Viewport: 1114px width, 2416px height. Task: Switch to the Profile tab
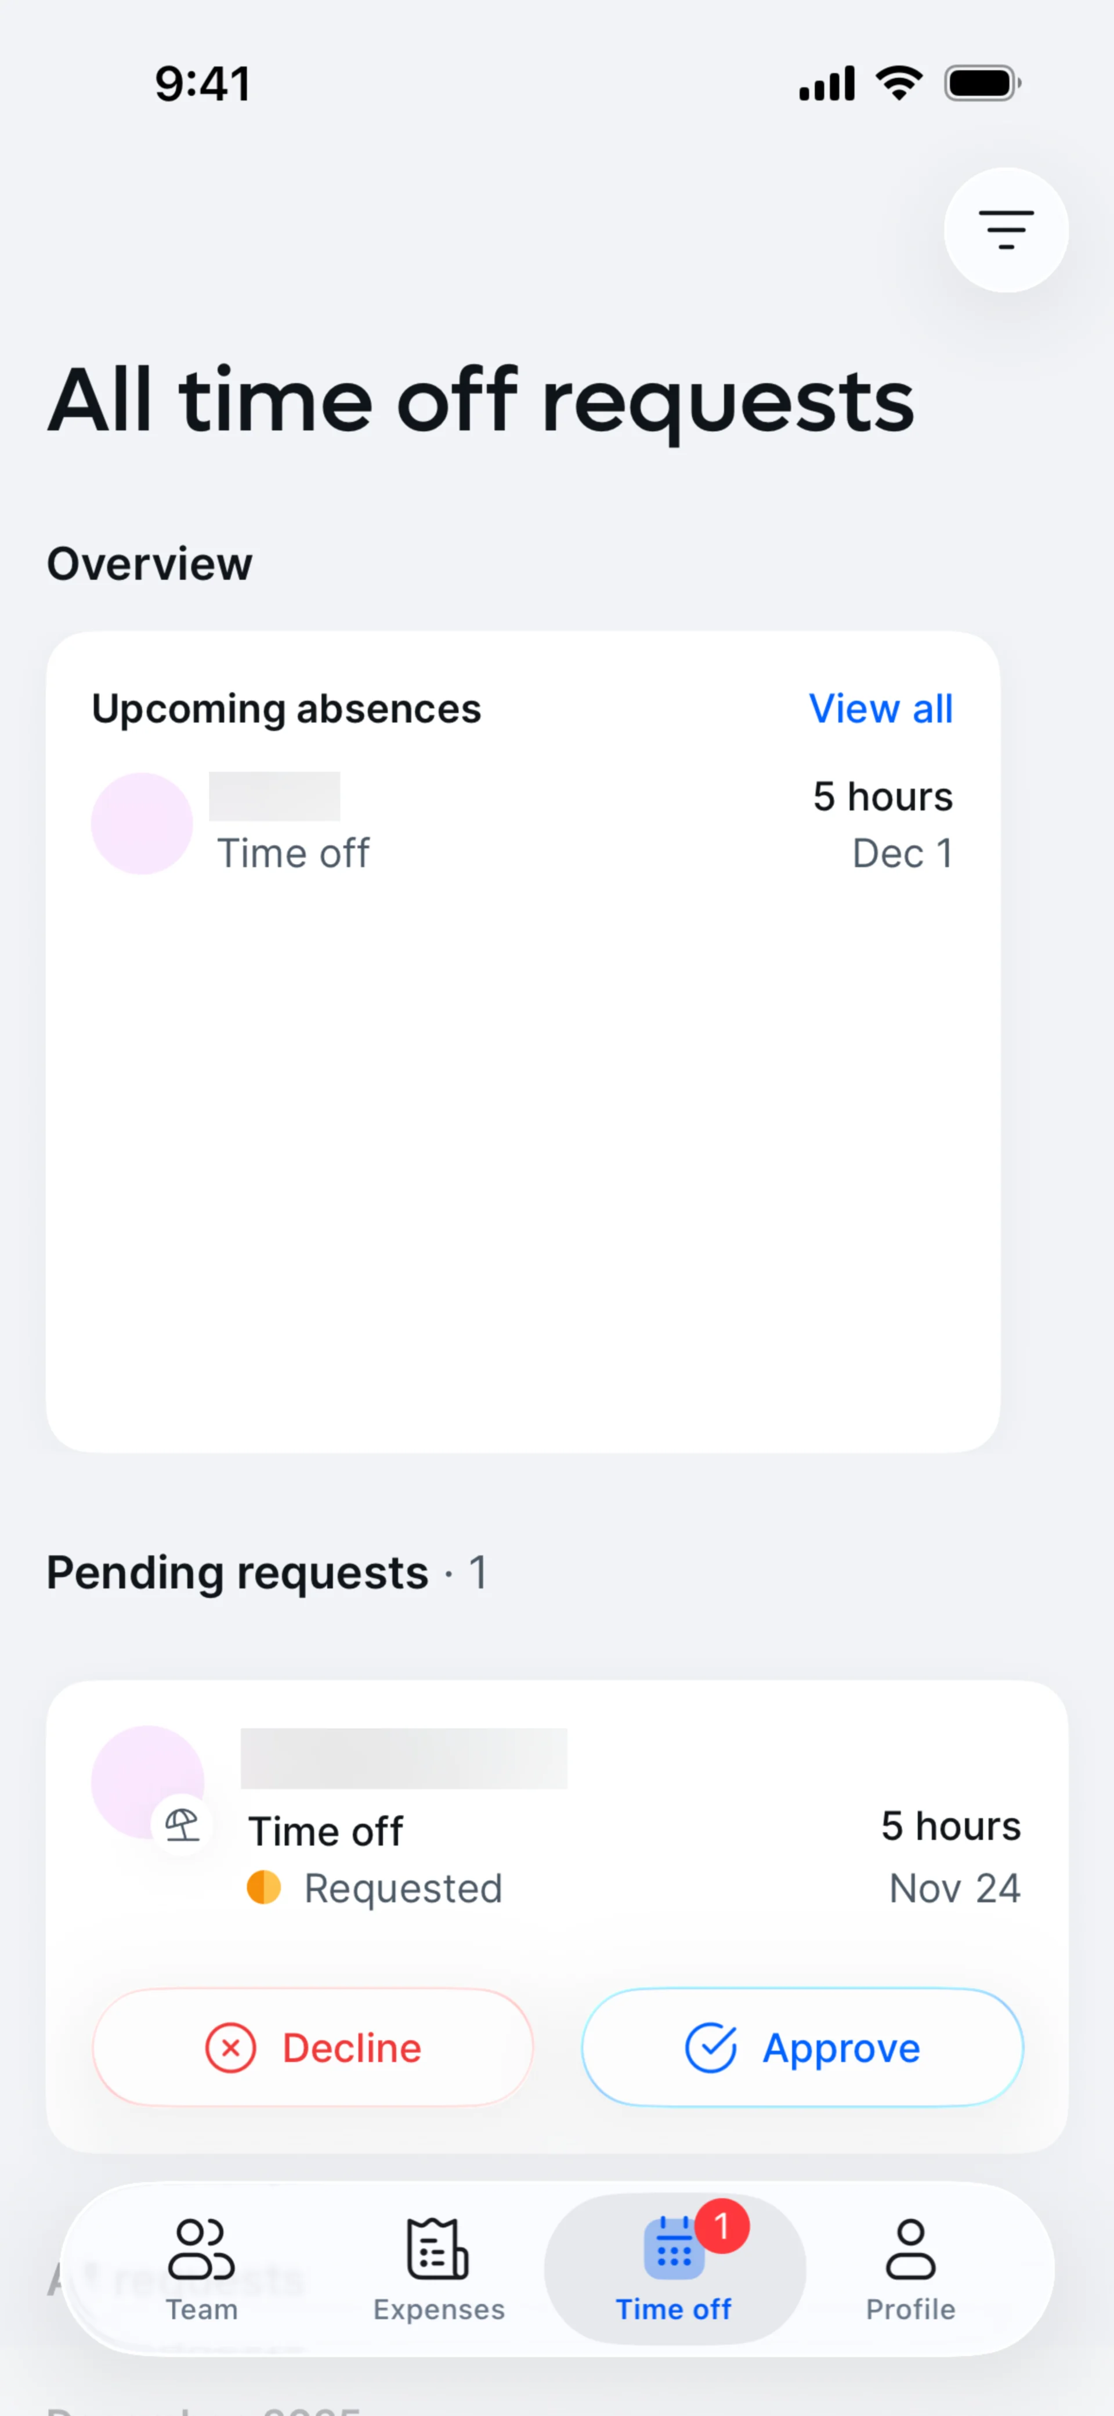point(910,2270)
